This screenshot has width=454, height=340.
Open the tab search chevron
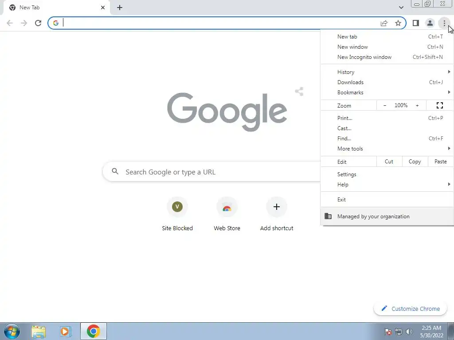coord(401,8)
